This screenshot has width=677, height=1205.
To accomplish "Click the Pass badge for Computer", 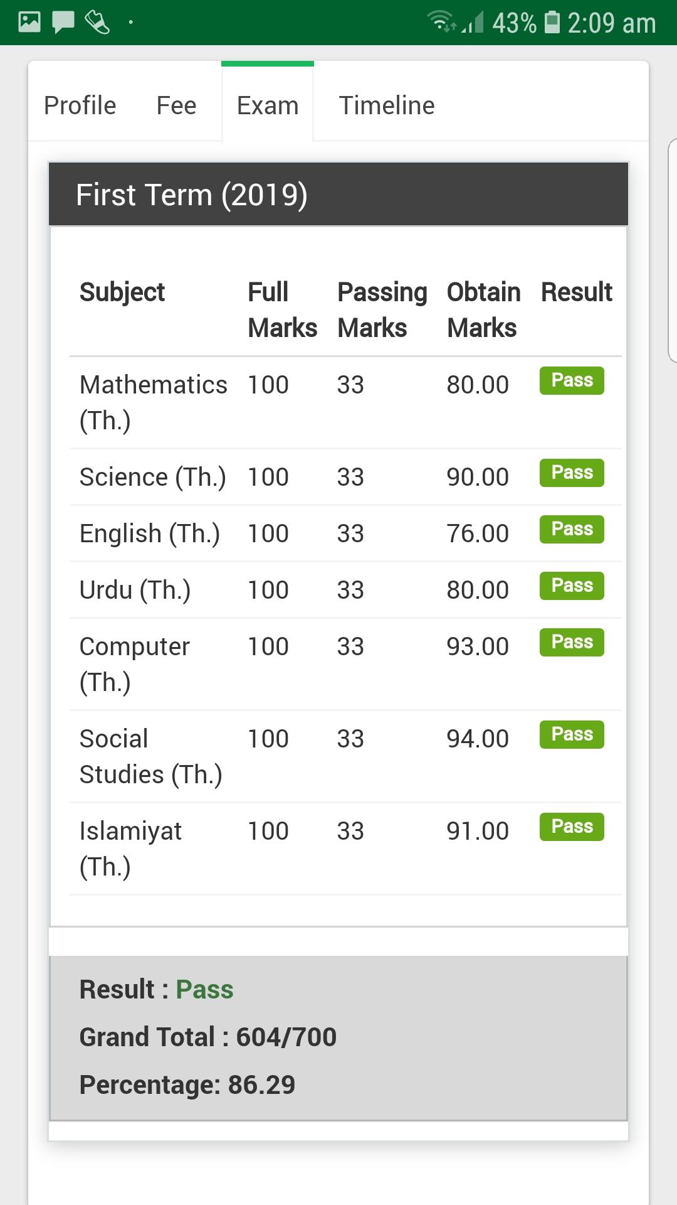I will (x=572, y=642).
